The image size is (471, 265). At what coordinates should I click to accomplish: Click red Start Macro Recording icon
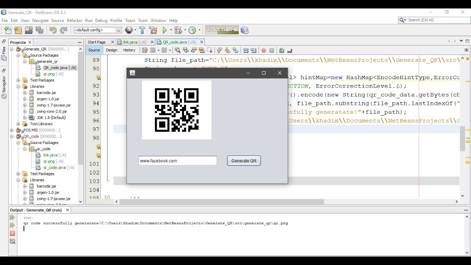pyautogui.click(x=263, y=50)
